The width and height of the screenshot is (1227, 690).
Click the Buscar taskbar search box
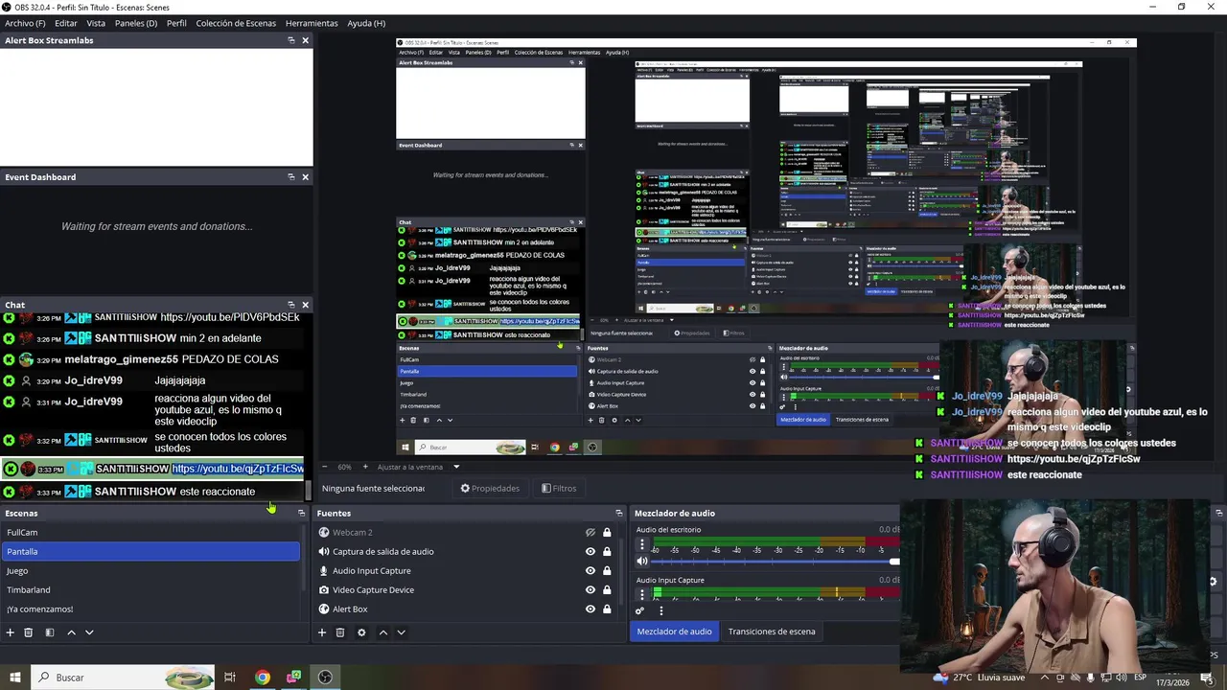point(123,678)
